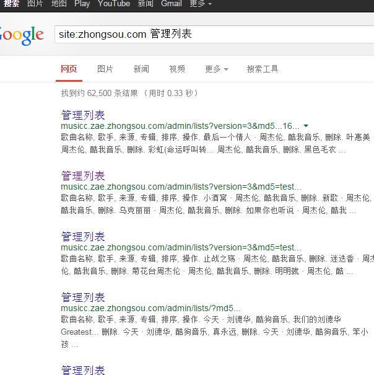Image resolution: width=374 pixels, height=375 pixels.
Task: Click the search box containing site:zhongsou.com
Action: [214, 35]
